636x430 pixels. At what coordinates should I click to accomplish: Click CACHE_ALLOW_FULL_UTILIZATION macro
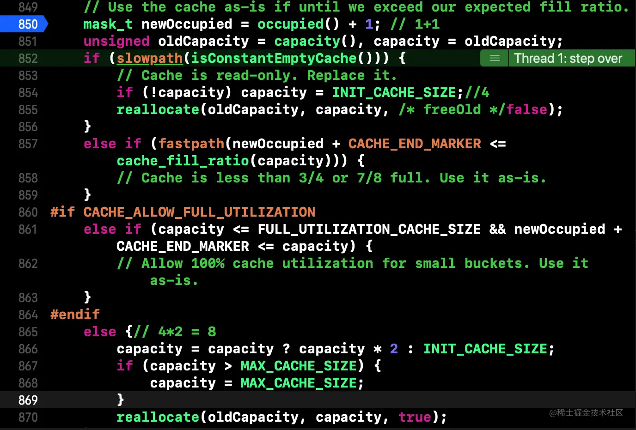click(199, 212)
